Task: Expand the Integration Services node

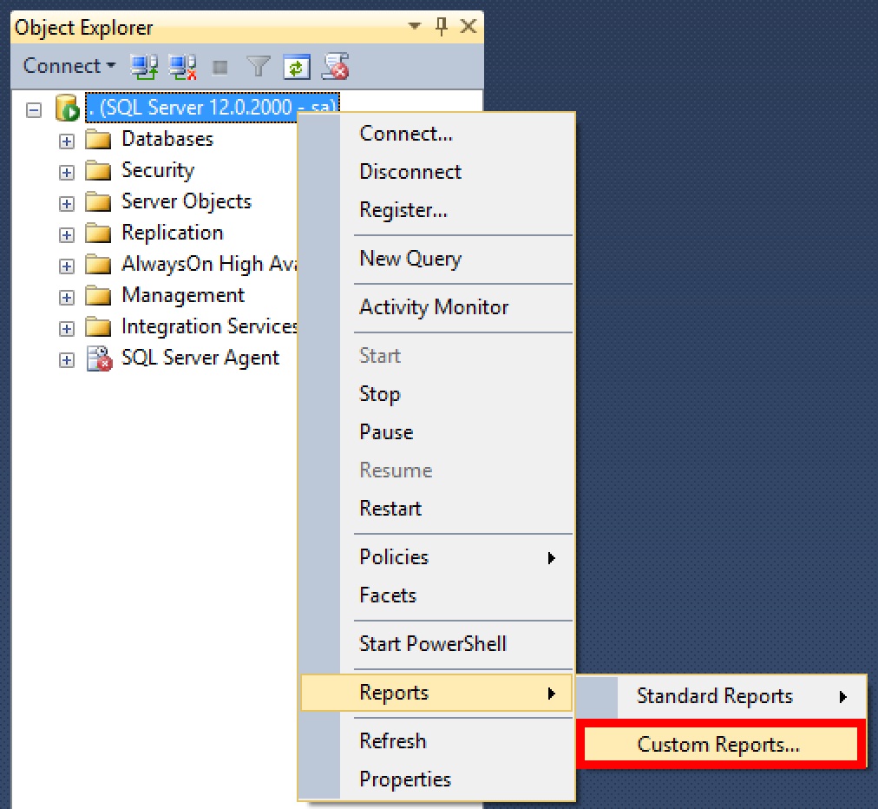Action: pos(67,329)
